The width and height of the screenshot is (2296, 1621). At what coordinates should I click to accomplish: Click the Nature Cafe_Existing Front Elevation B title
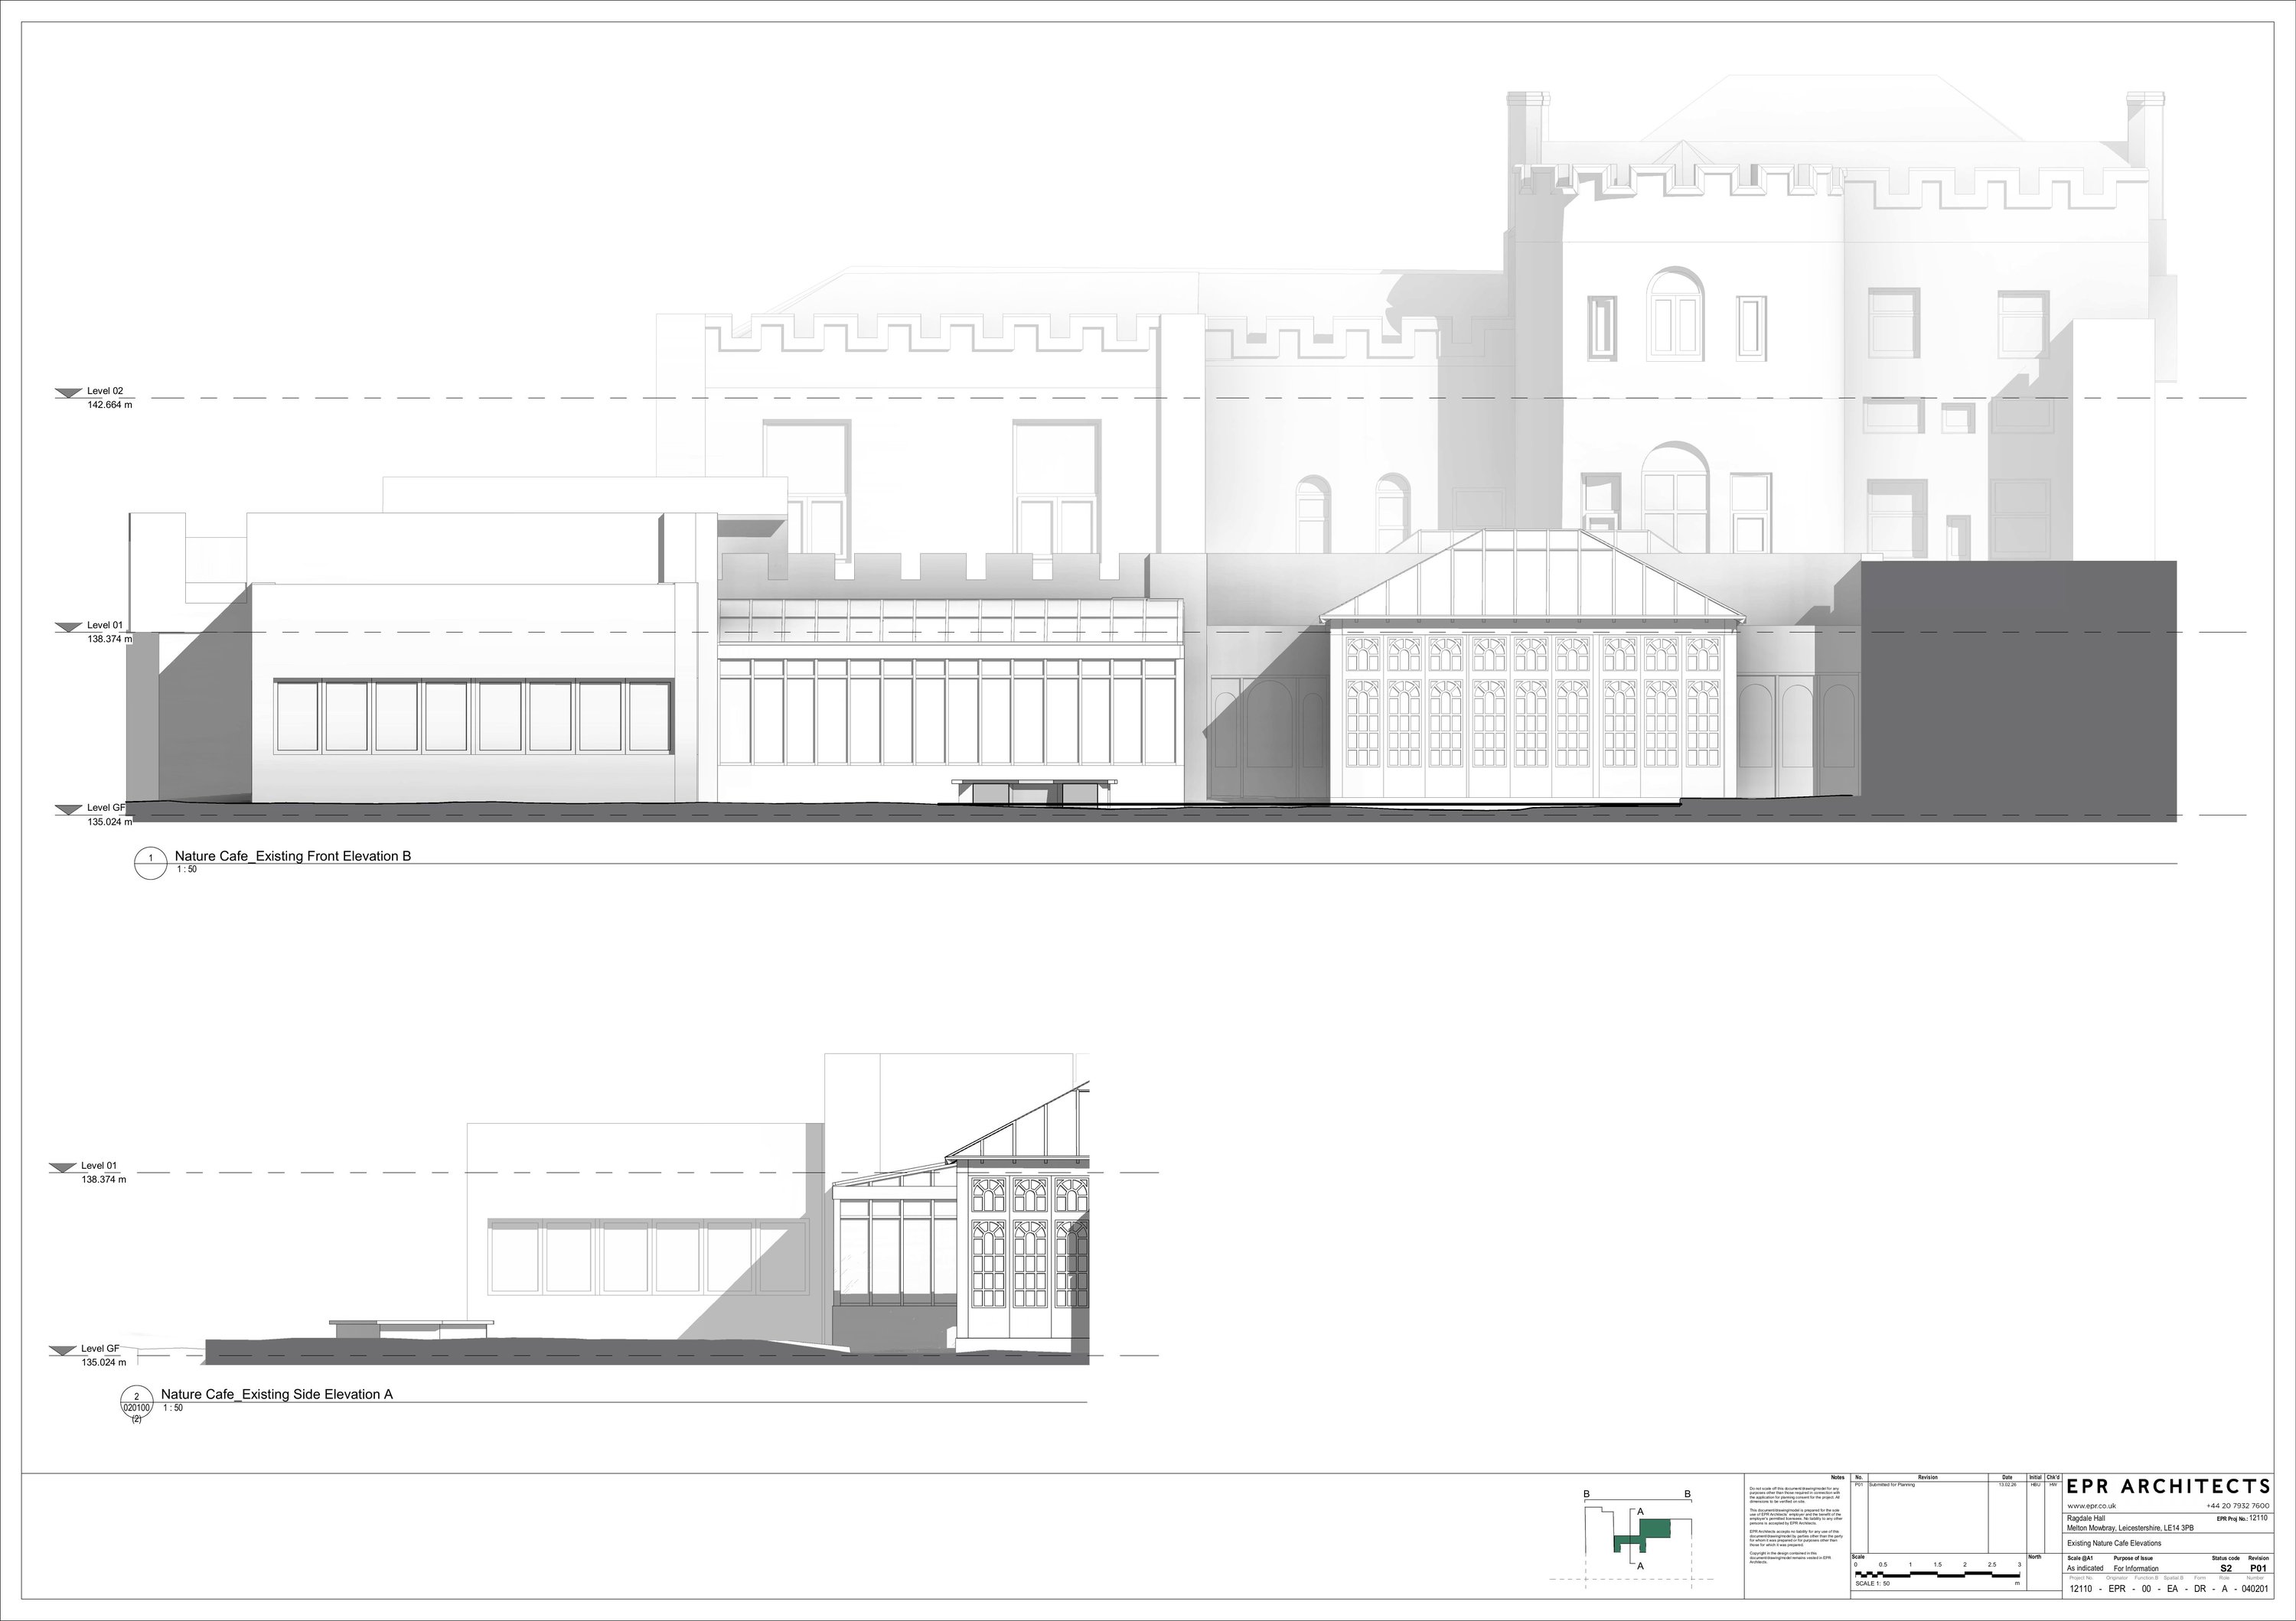pyautogui.click(x=293, y=857)
